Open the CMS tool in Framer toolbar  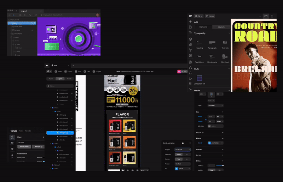[x=87, y=72]
